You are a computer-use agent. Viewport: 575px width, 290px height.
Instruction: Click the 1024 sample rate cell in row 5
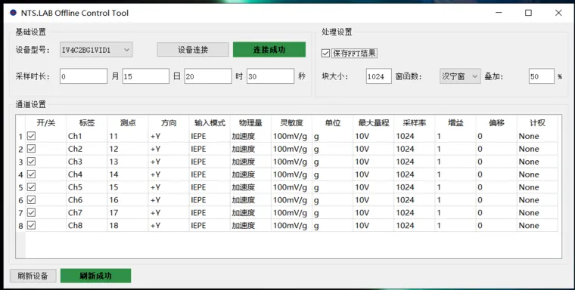pyautogui.click(x=415, y=187)
